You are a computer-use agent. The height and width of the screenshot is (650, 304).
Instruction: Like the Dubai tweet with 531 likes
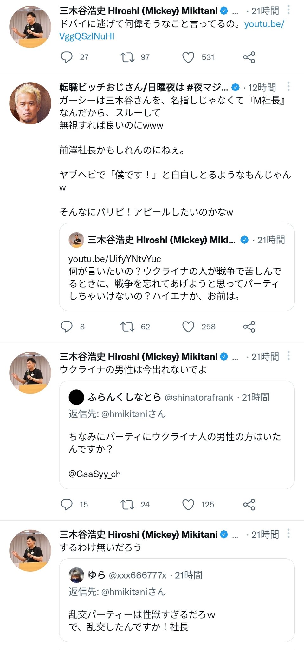(x=189, y=57)
